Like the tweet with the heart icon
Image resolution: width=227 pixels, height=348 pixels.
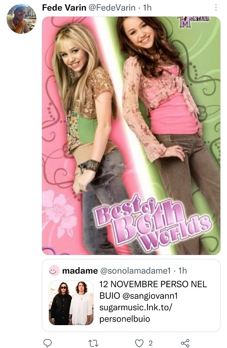pyautogui.click(x=139, y=343)
